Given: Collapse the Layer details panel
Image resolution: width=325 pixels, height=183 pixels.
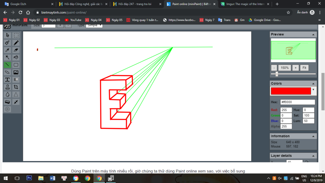Looking at the screenshot, I should tap(313, 156).
